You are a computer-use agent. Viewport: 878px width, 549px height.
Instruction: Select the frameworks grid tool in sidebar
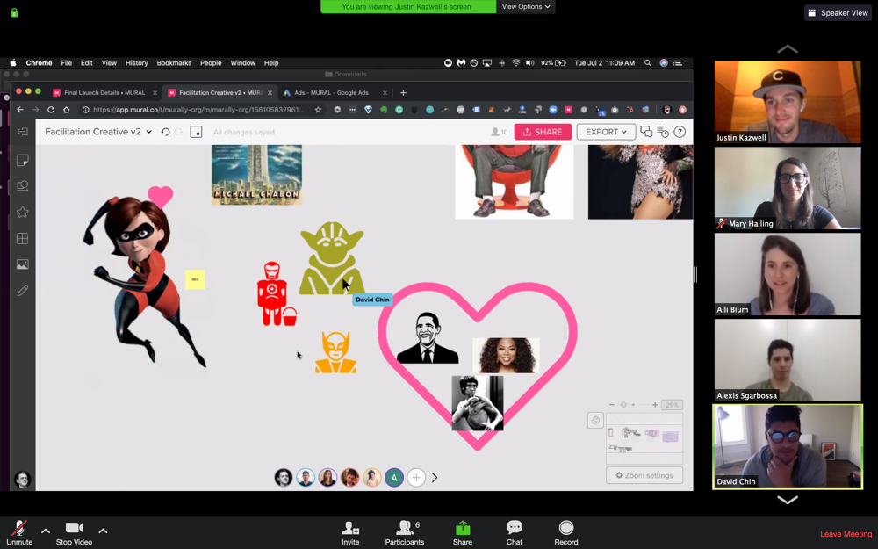[23, 239]
